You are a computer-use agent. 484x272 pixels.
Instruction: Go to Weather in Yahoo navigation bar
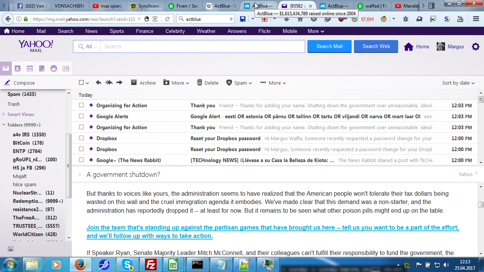pyautogui.click(x=206, y=31)
